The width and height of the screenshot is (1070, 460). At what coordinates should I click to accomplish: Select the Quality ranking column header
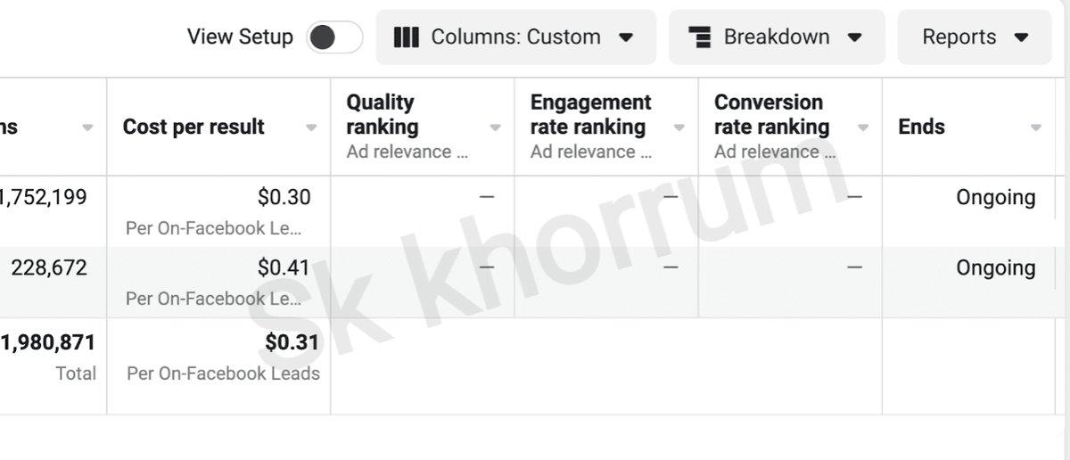coord(382,114)
